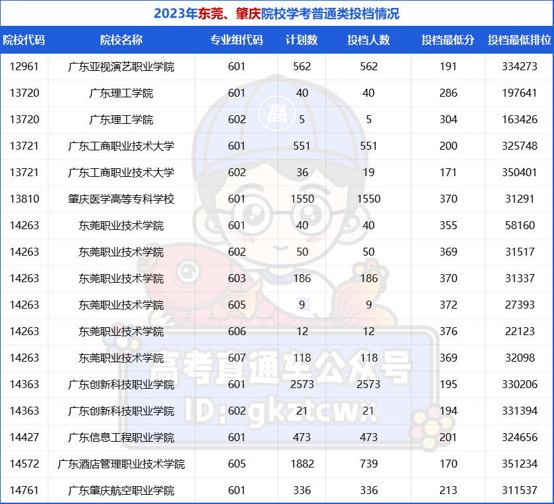
Task: Click group code 603
Action: (x=237, y=278)
